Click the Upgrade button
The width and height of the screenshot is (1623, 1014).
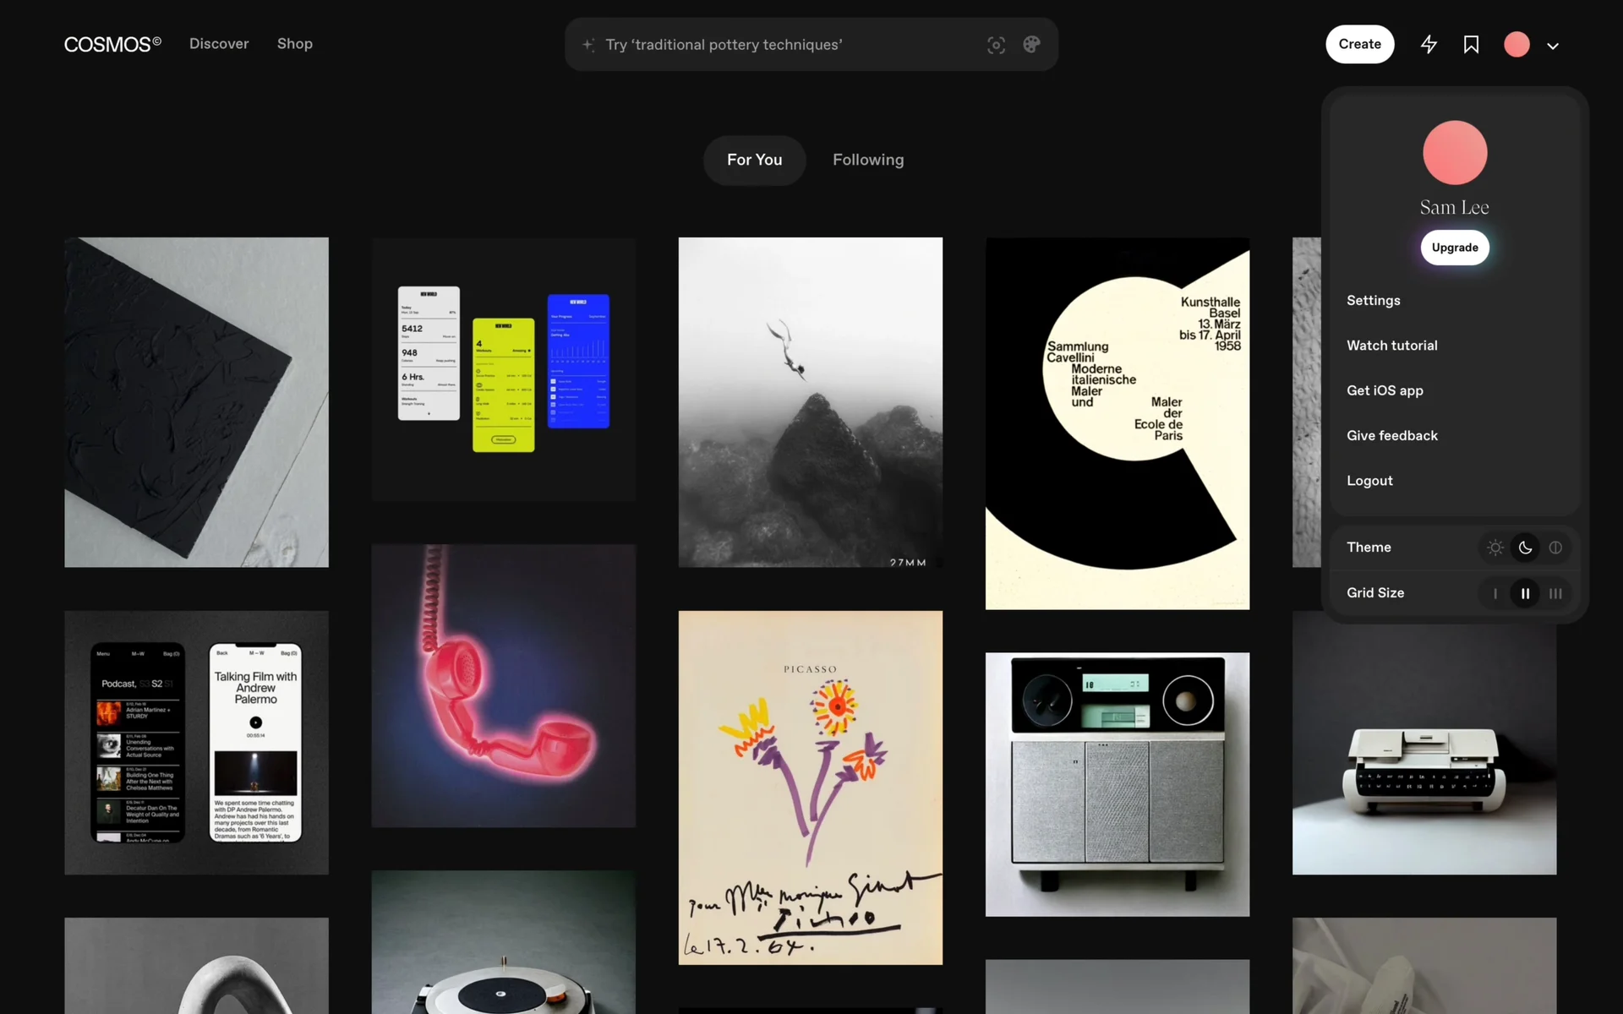pyautogui.click(x=1454, y=248)
